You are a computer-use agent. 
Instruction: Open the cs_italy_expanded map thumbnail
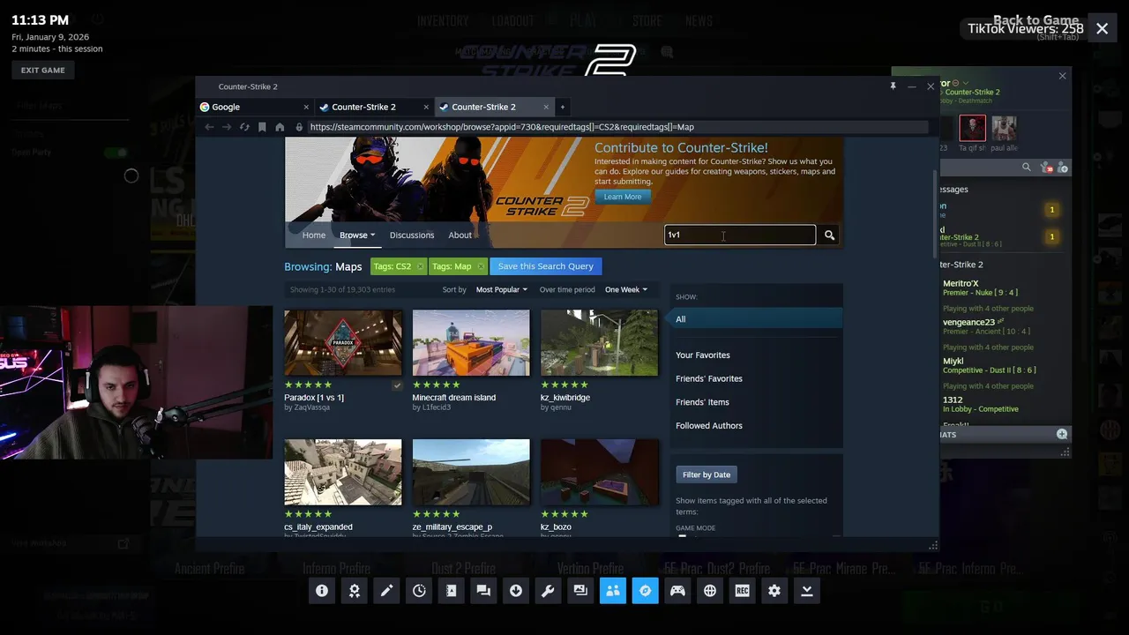click(343, 473)
